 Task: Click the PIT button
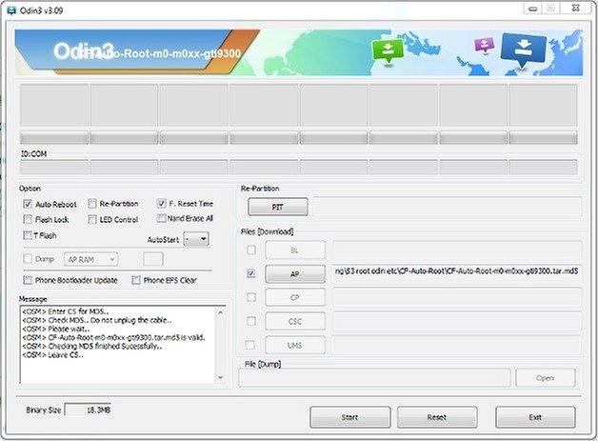click(x=278, y=207)
